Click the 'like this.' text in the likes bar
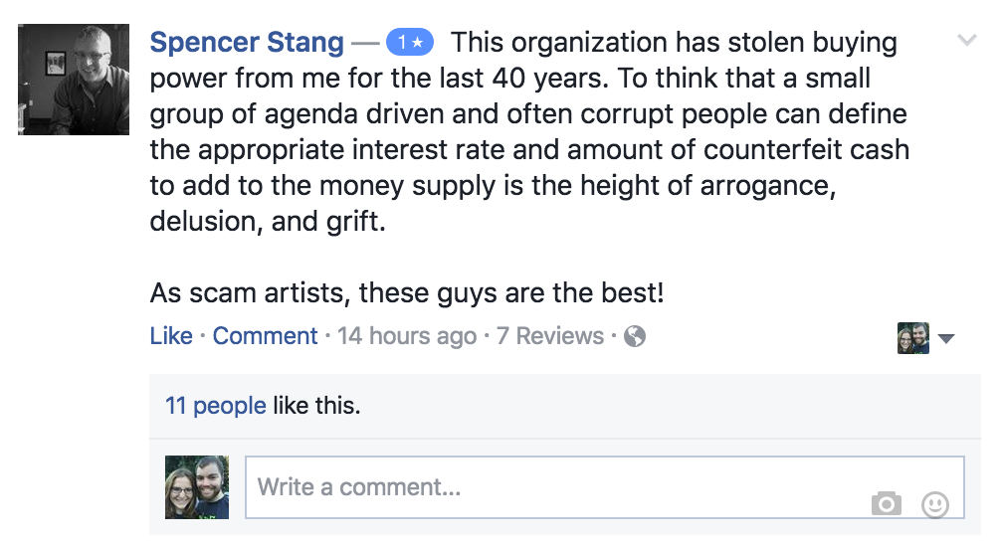Screen dimensions: 1001x549 pos(316,406)
